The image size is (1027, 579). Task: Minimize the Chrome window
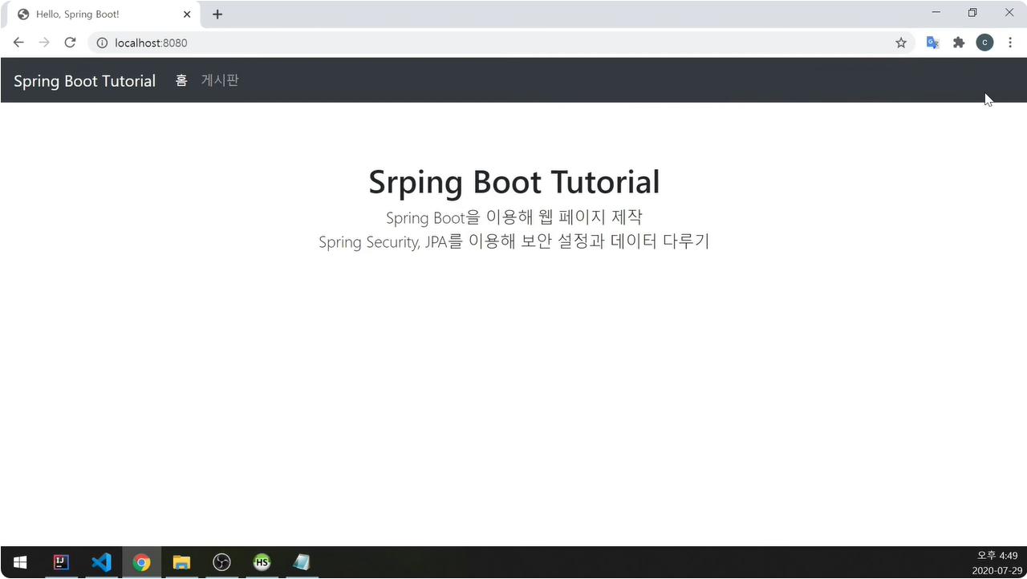(936, 12)
